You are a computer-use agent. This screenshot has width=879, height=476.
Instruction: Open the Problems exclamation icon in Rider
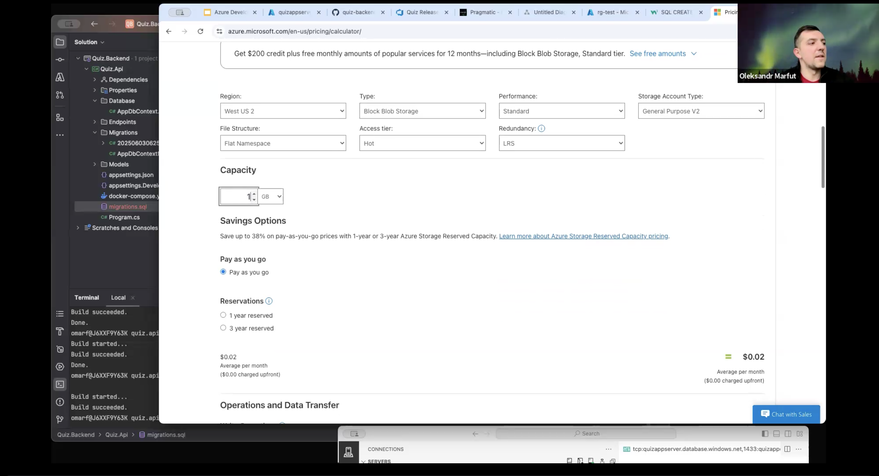pyautogui.click(x=60, y=402)
